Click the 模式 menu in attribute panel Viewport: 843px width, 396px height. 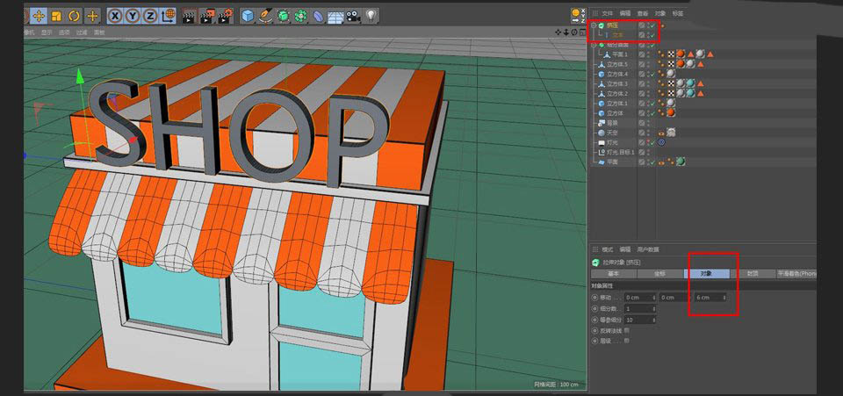[x=607, y=249]
